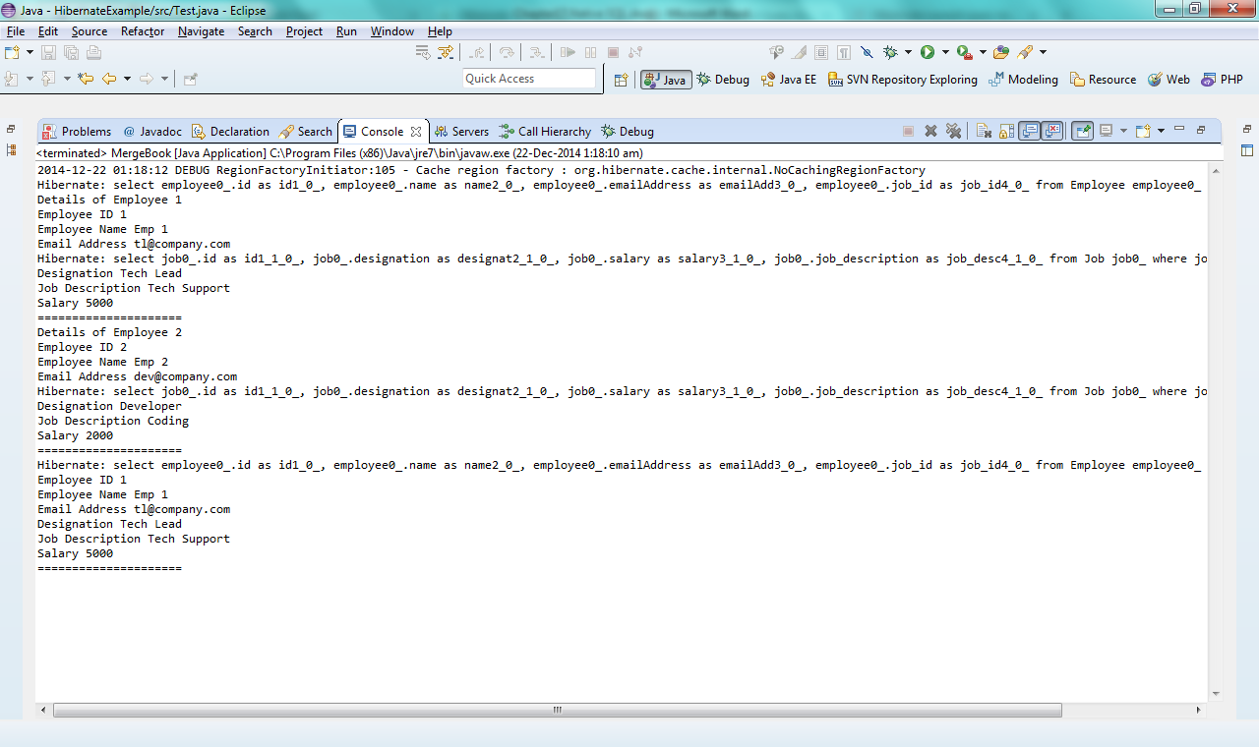Open the External Tools dropdown arrow

(983, 52)
